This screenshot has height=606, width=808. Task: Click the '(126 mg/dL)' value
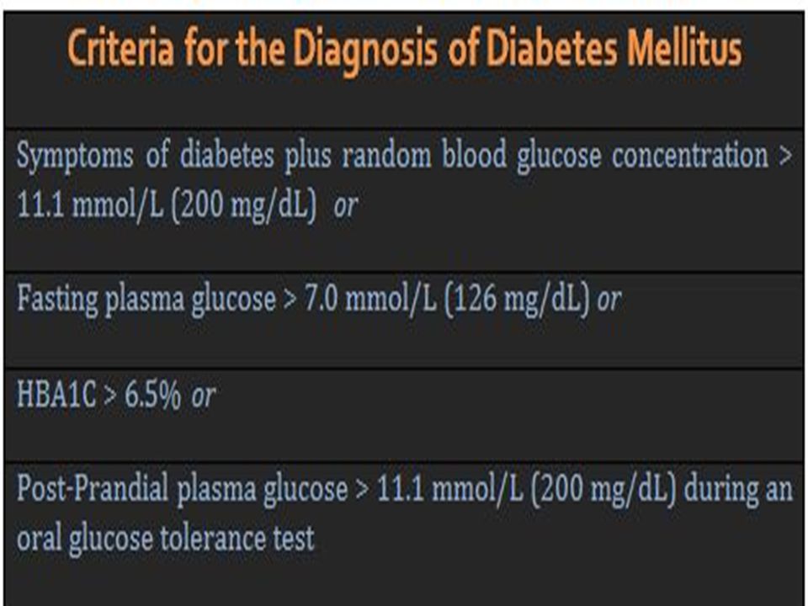(516, 299)
